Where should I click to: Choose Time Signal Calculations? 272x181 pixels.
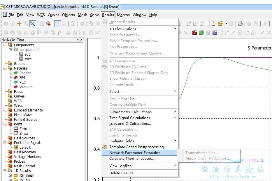tap(140, 118)
